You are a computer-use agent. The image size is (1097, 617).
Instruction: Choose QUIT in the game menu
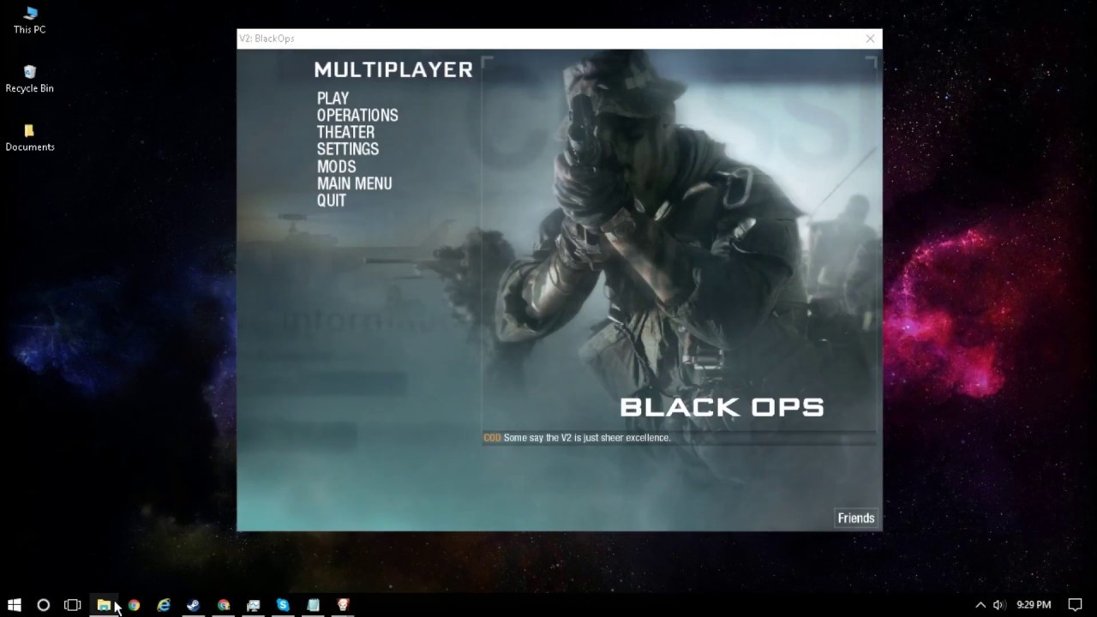[332, 201]
